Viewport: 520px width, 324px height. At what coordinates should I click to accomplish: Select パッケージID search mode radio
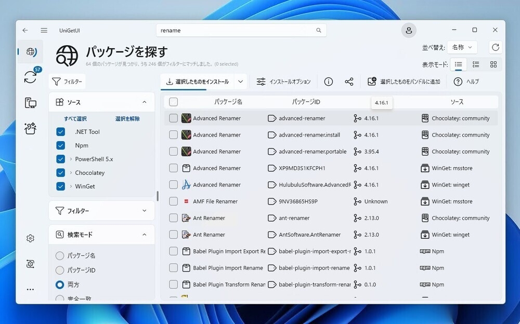[x=60, y=270]
